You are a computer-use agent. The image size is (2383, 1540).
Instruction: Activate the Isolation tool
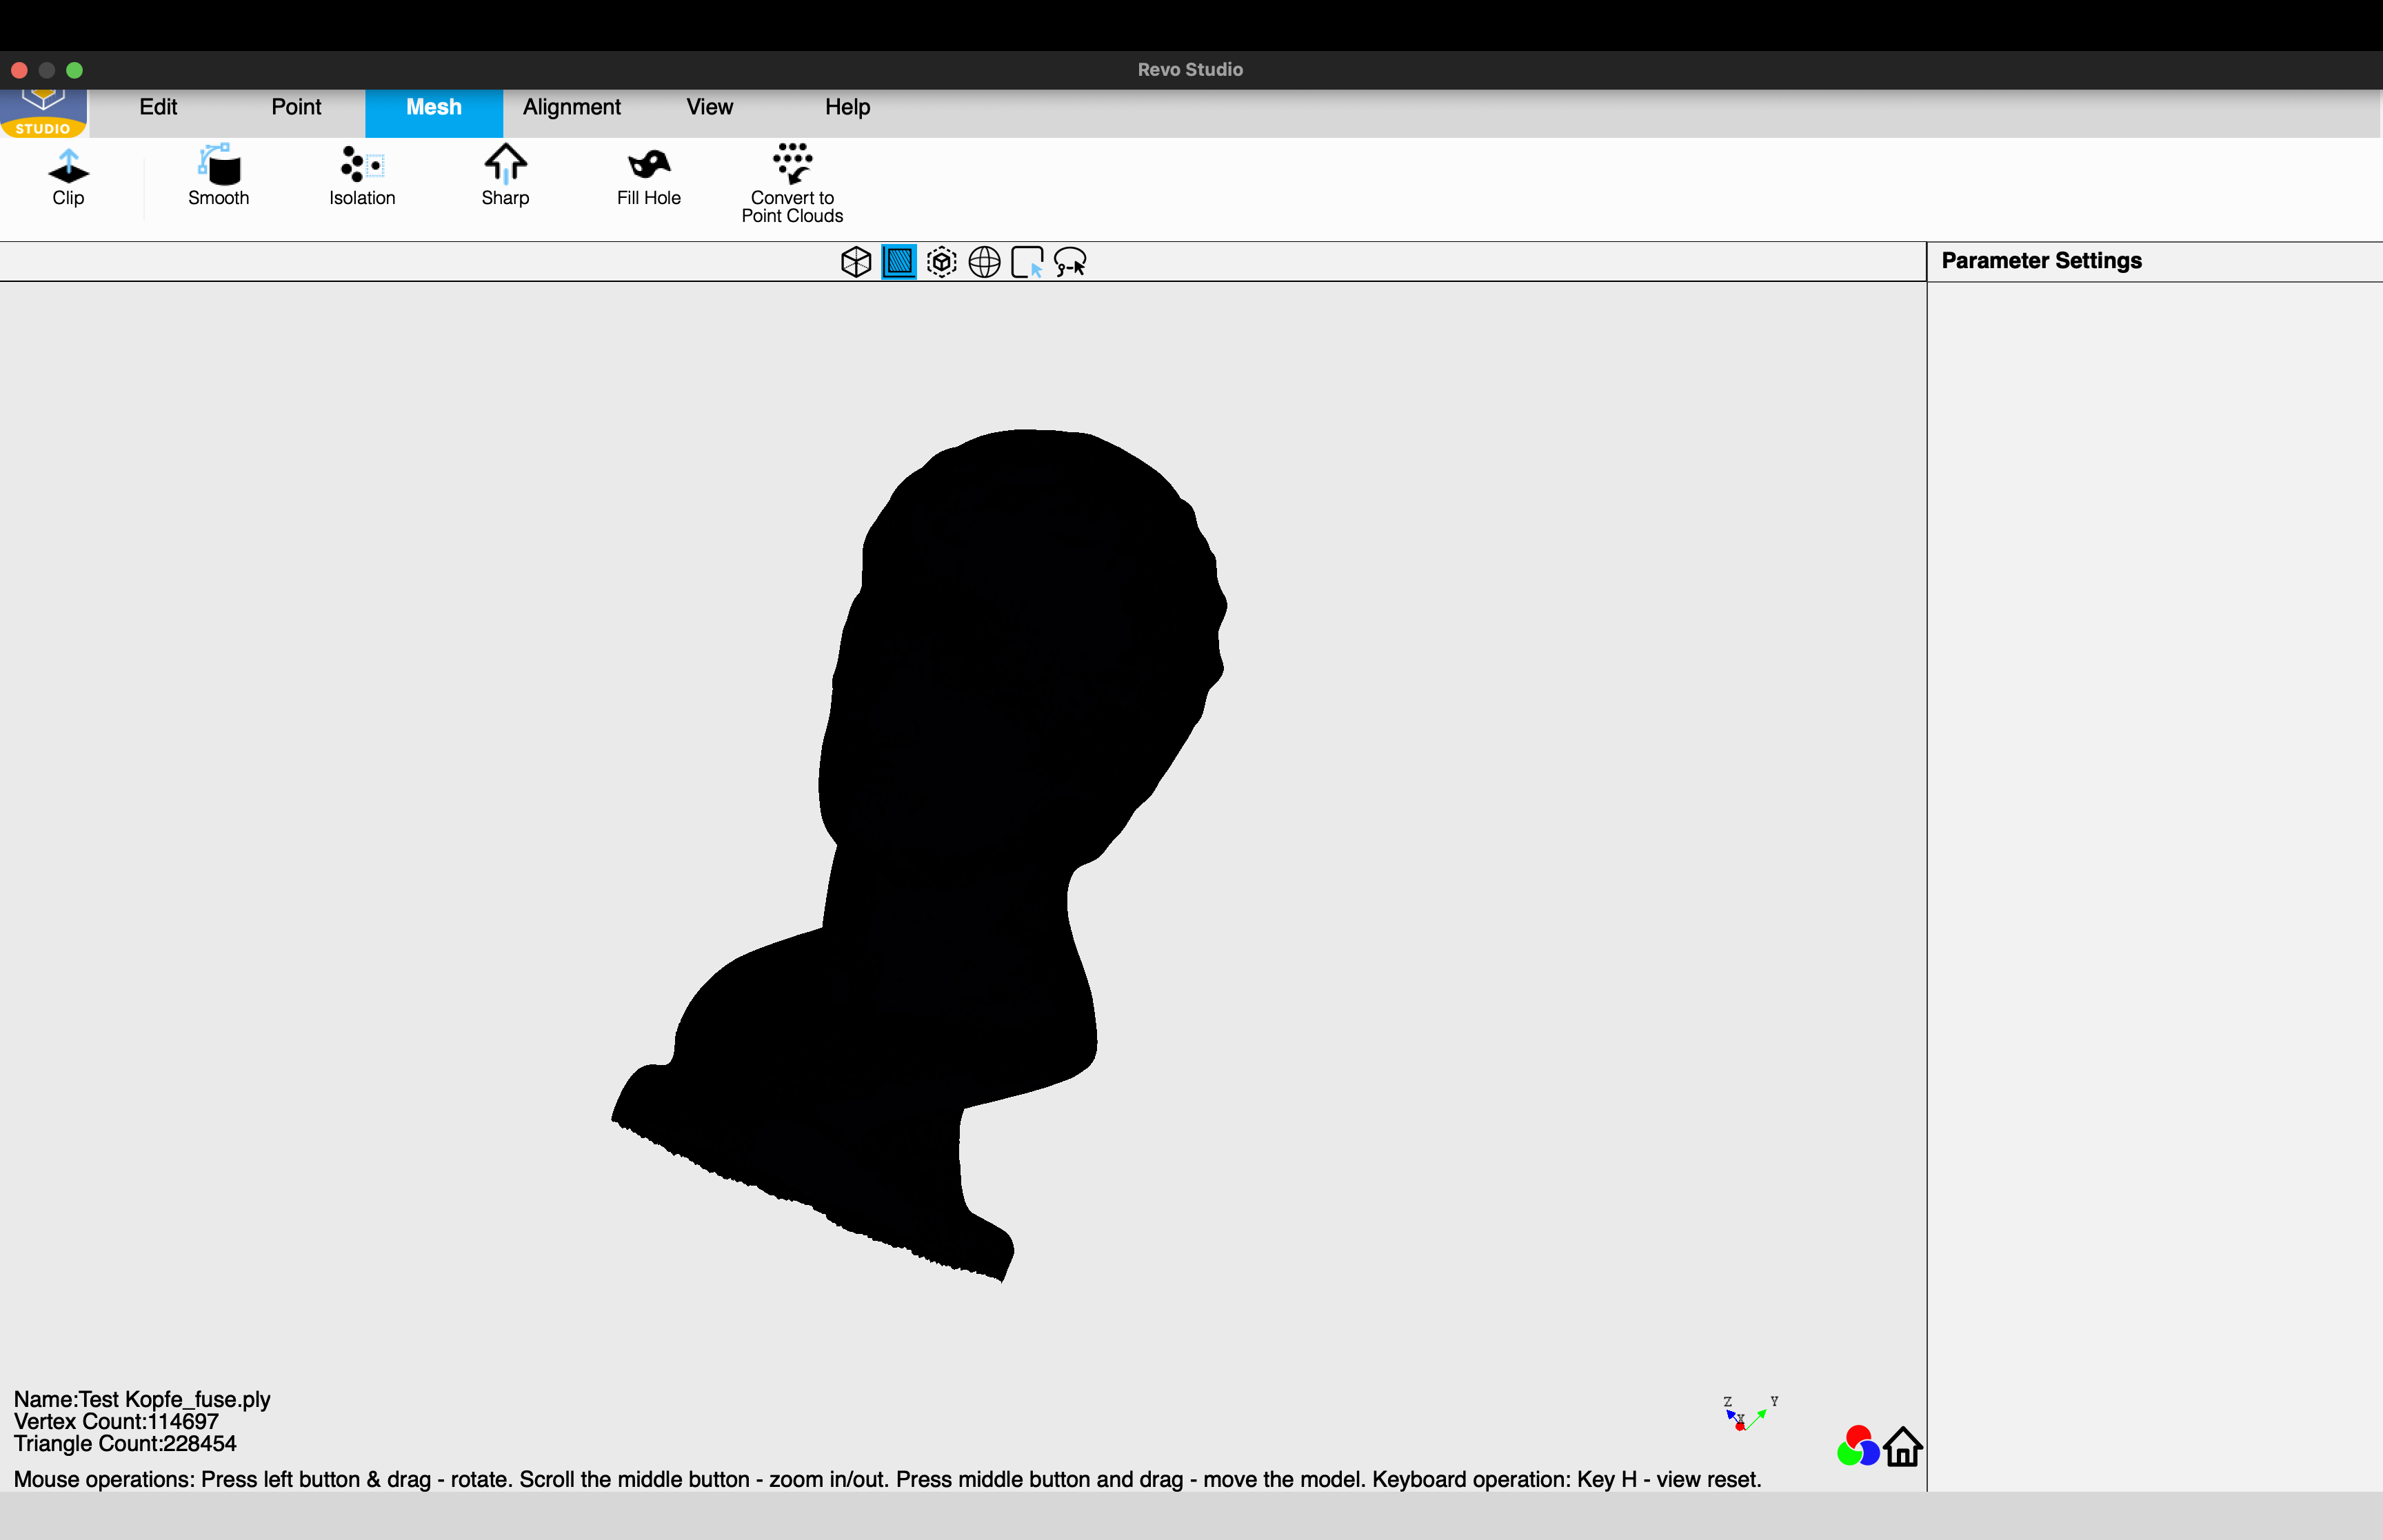[x=362, y=177]
